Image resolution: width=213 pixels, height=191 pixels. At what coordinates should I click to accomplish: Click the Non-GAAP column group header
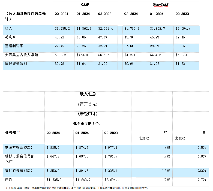[x=161, y=5]
